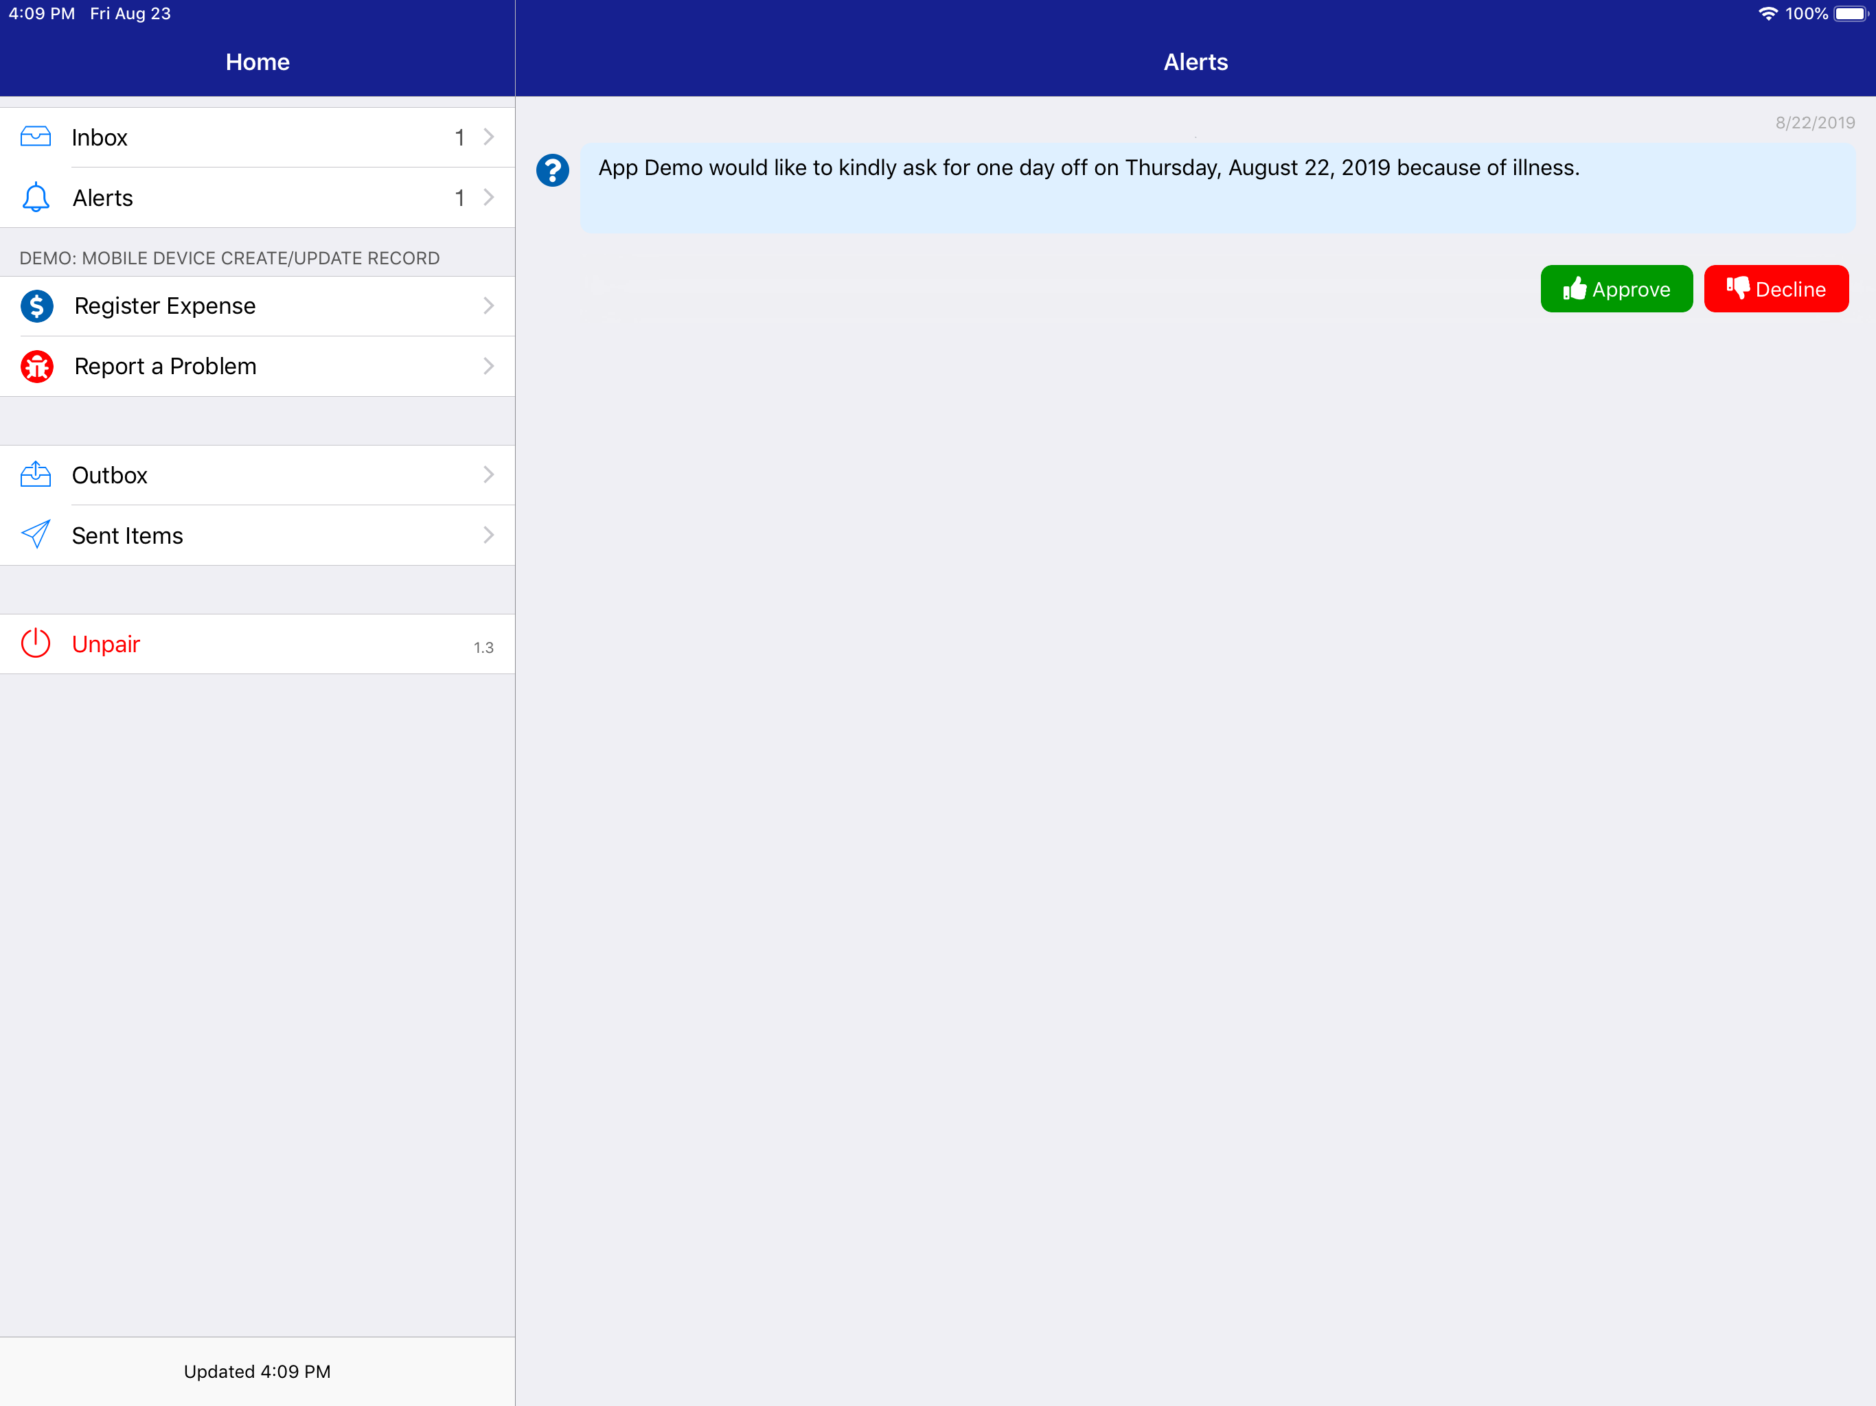This screenshot has width=1876, height=1406.
Task: Click the Outbox tray icon
Action: pyautogui.click(x=36, y=474)
